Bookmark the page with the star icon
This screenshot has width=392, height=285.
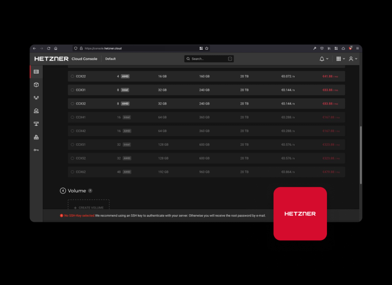[207, 48]
